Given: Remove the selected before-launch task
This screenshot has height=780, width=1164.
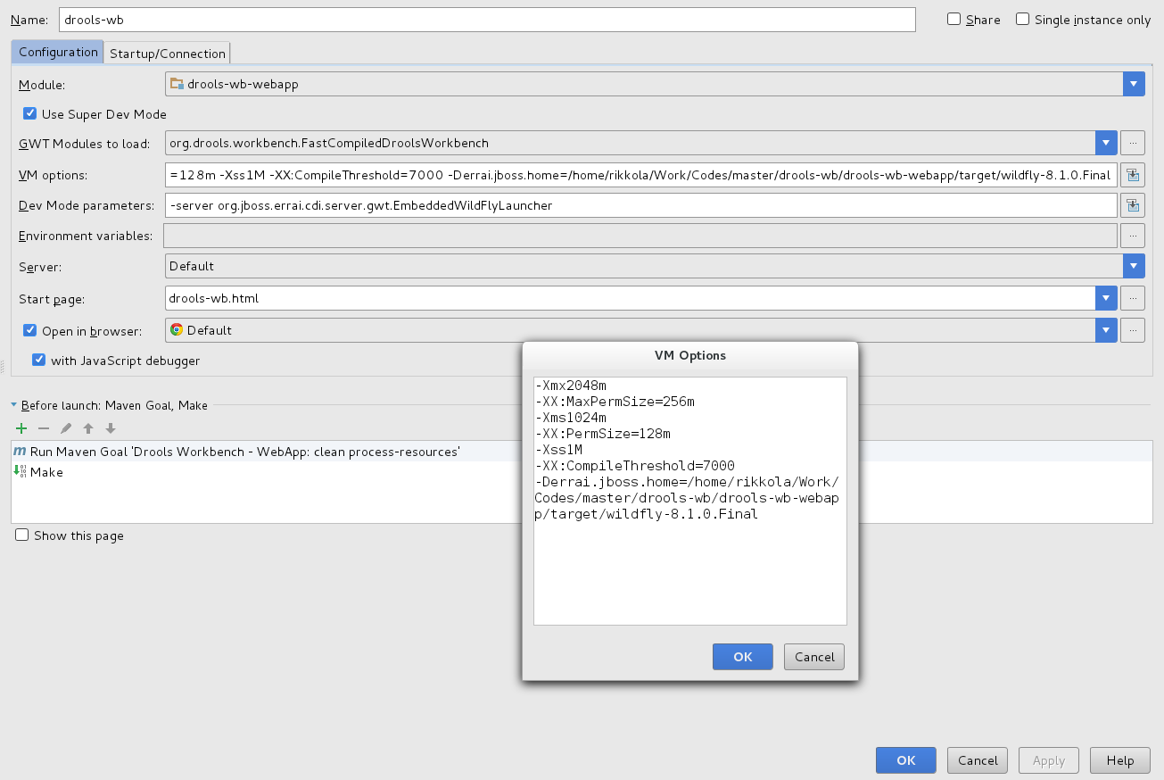Looking at the screenshot, I should tap(44, 428).
